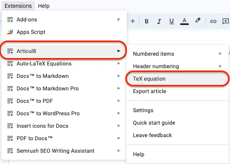Open the Add-ons submenu

(64, 19)
